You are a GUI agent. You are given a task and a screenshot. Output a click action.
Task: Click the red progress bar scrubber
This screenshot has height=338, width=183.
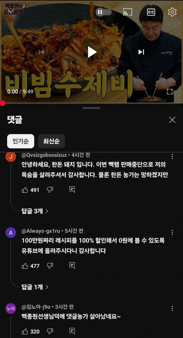(x=3, y=103)
